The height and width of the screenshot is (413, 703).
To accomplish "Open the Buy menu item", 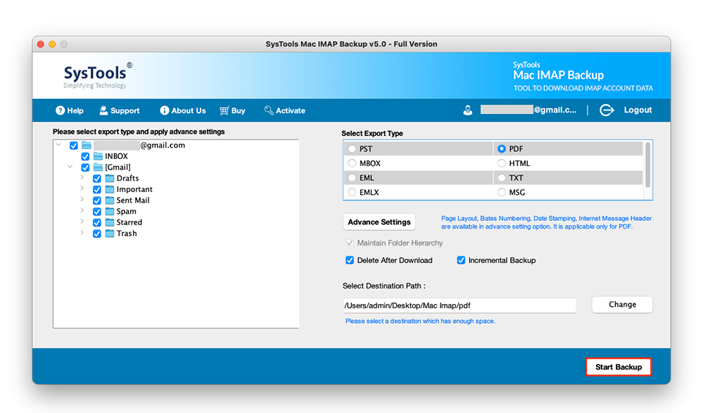I will [x=232, y=110].
